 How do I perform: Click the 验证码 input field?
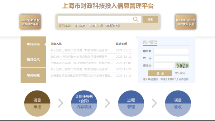click(x=163, y=65)
